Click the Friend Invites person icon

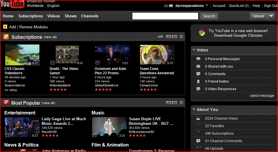click(x=198, y=81)
